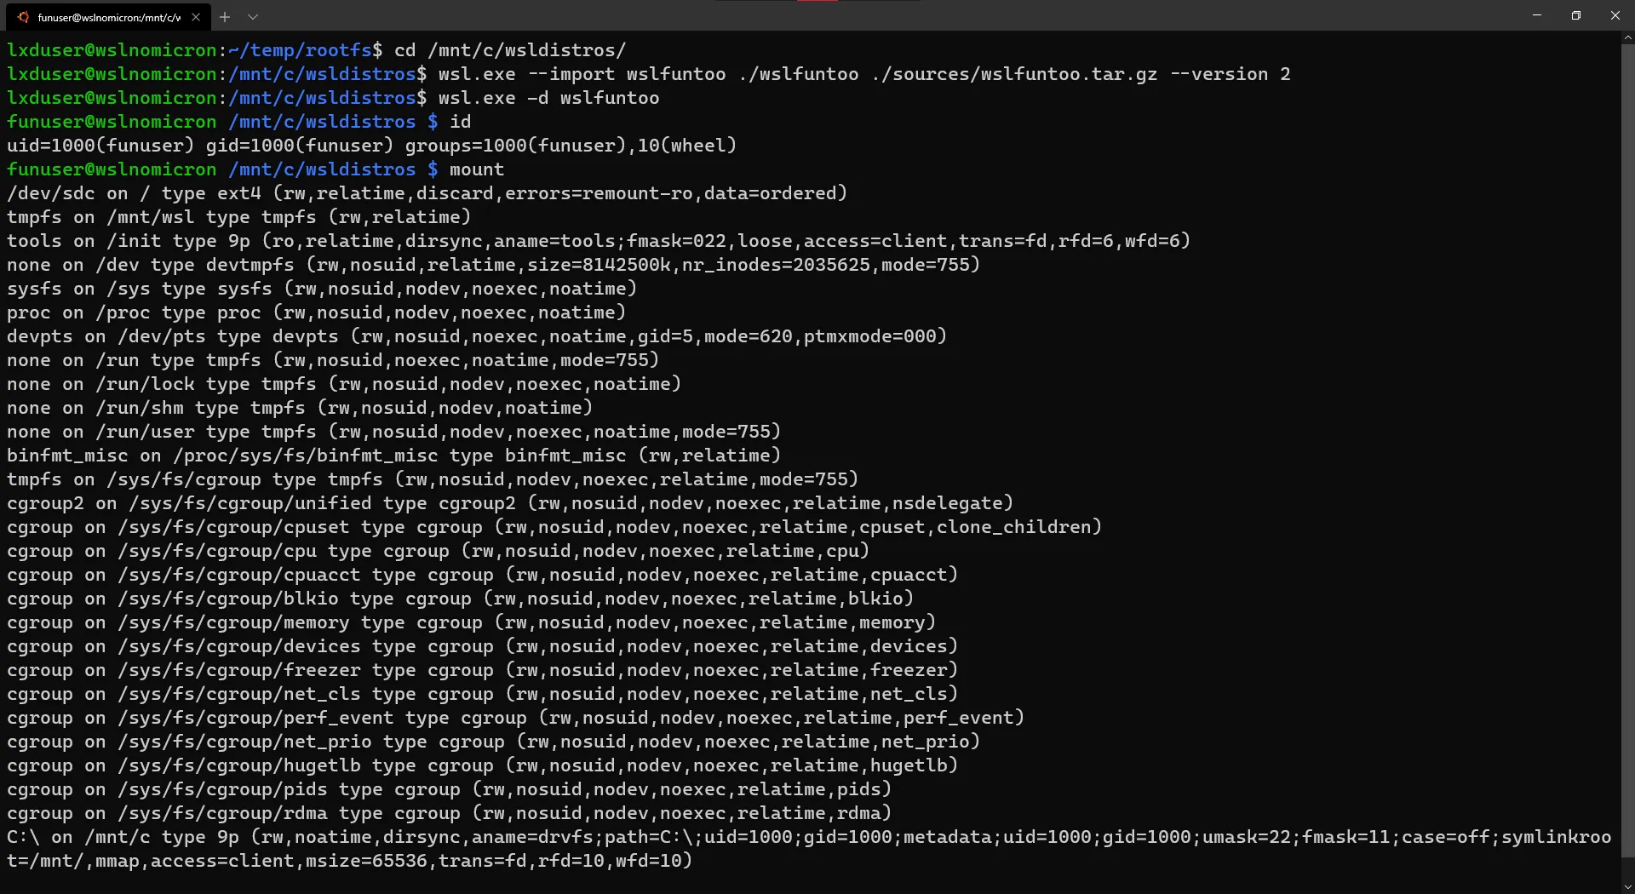Click the binfmt_misc mount entry line
The image size is (1635, 894).
pos(393,456)
